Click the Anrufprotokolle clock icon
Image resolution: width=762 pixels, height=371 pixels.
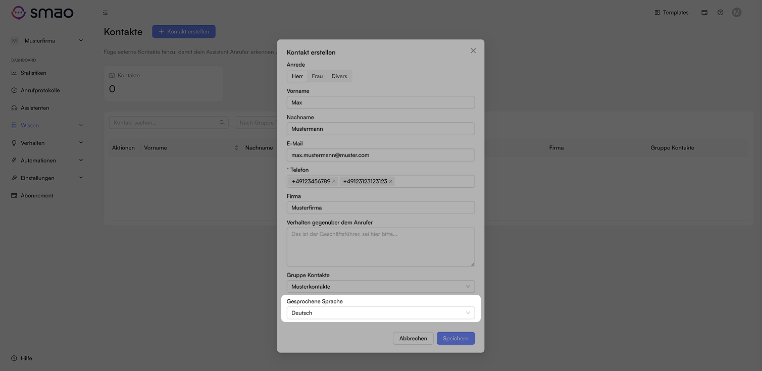click(14, 90)
